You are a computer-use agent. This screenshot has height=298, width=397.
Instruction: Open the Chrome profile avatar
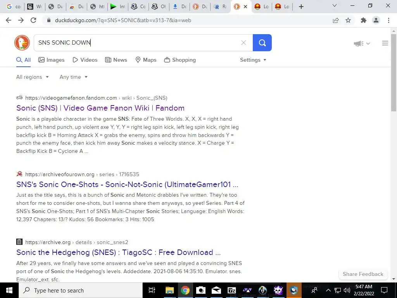(376, 20)
